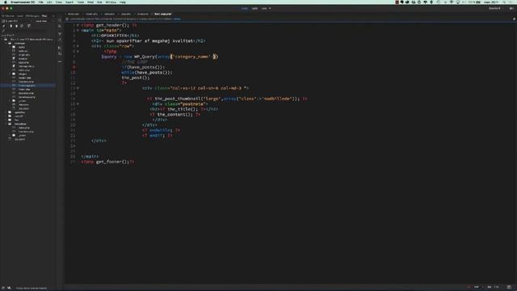517x291 pixels.
Task: Dismiss the info bar with its close icon
Action: point(514,19)
